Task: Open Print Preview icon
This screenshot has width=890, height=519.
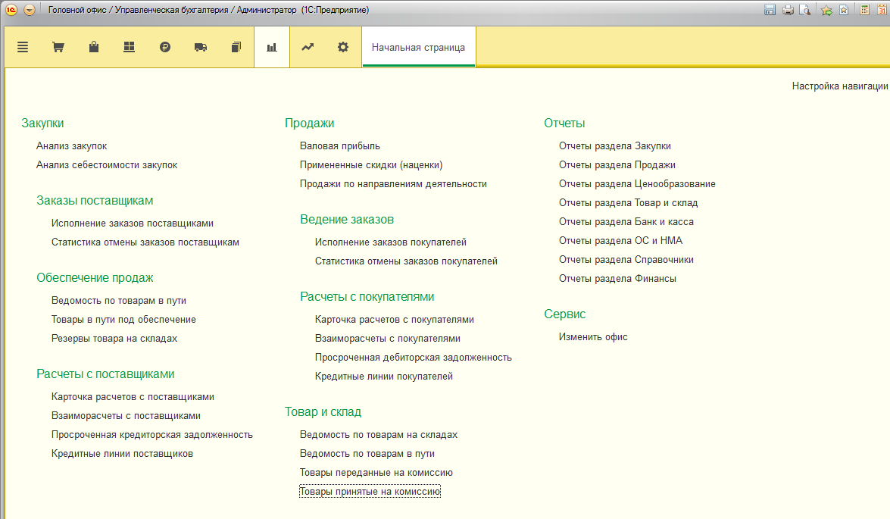Action: click(805, 10)
